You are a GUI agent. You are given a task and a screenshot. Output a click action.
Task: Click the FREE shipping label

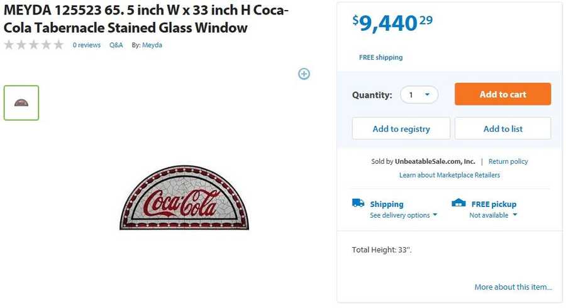[380, 58]
